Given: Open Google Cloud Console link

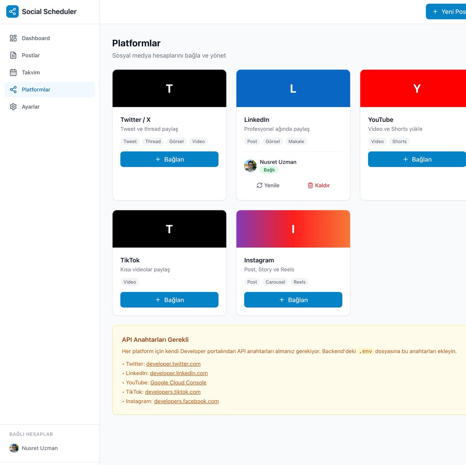Looking at the screenshot, I should 178,382.
